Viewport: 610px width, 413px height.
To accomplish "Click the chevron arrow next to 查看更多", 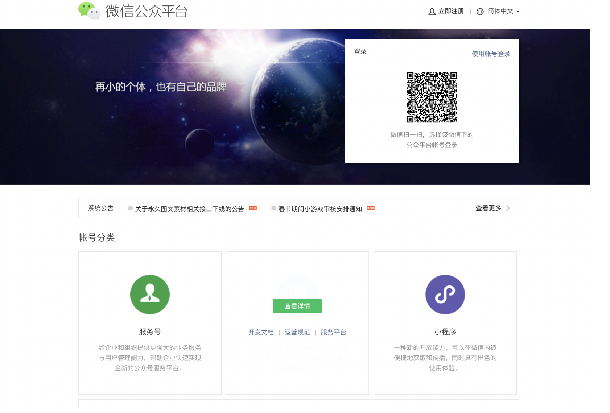I will tap(508, 208).
